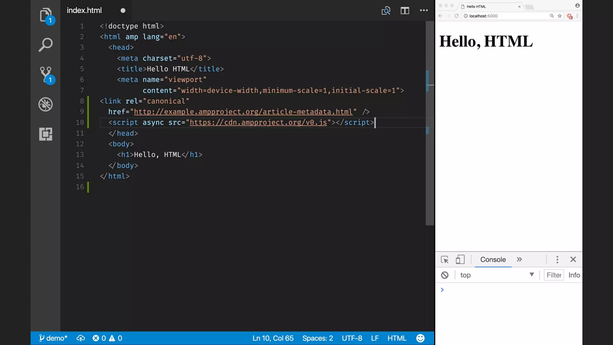This screenshot has width=613, height=345.
Task: Click the Split Editor icon
Action: [405, 10]
